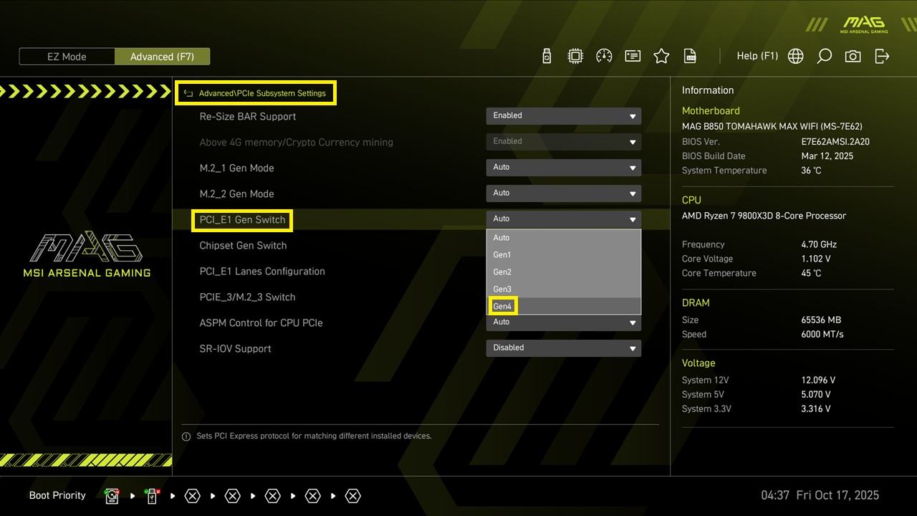Open the Favorites star icon
Viewport: 917px width, 516px height.
pyautogui.click(x=661, y=56)
